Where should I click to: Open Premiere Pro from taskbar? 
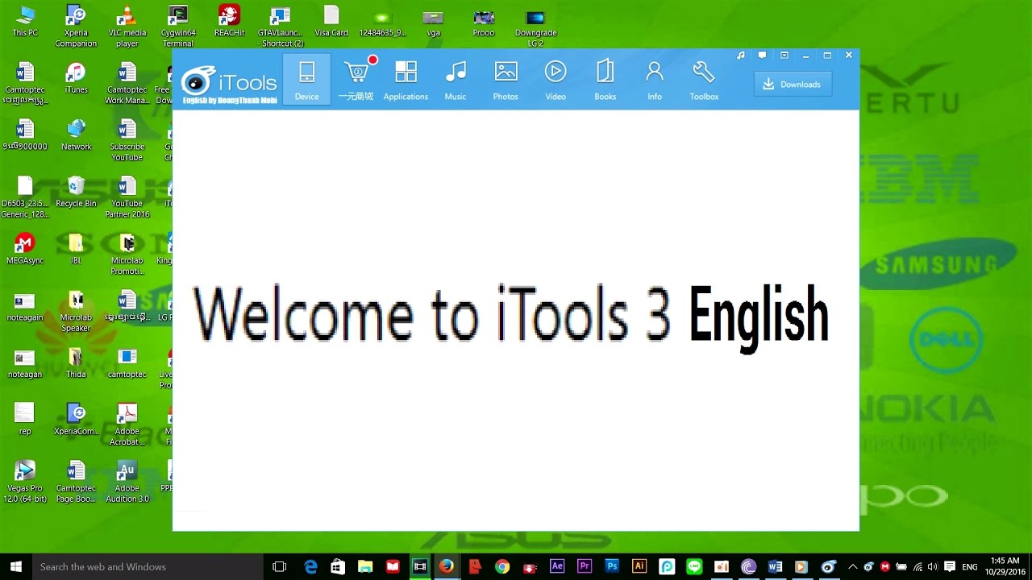click(585, 566)
